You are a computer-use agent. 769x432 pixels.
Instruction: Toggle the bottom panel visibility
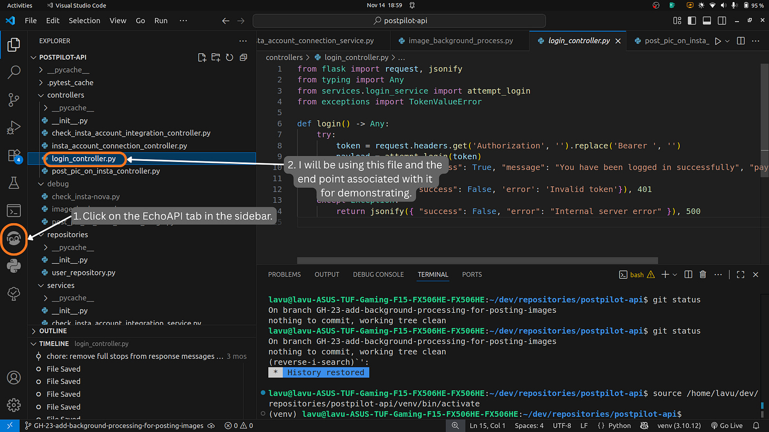[706, 21]
